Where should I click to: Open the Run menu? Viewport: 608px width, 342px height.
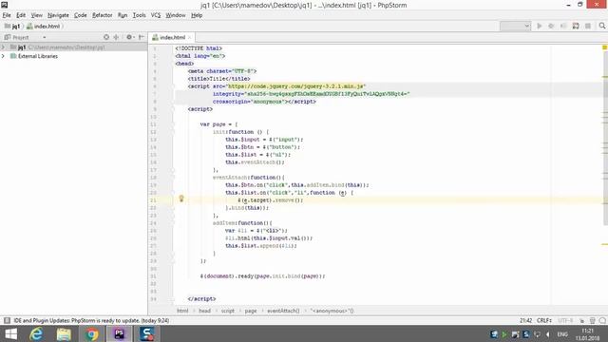point(123,15)
